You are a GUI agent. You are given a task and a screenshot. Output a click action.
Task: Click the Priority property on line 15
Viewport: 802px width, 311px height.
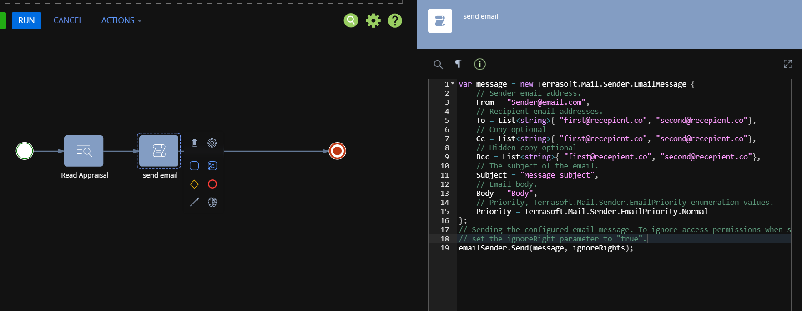[494, 211]
